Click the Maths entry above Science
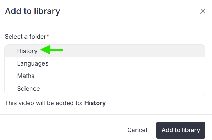The width and height of the screenshot is (212, 140). click(x=105, y=76)
